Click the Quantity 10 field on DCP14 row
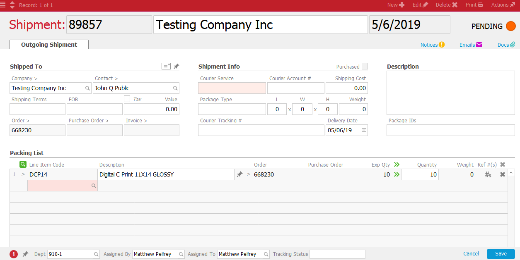This screenshot has width=520, height=260. [420, 174]
